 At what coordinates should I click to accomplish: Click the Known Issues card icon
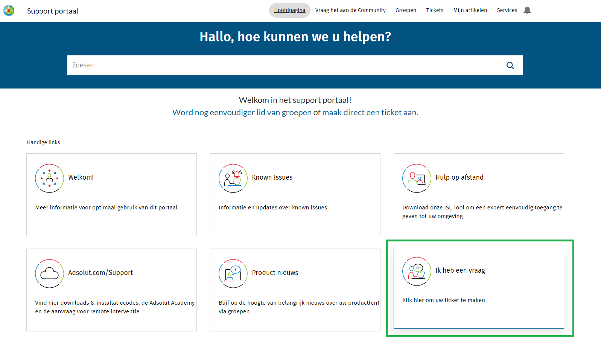pyautogui.click(x=233, y=178)
